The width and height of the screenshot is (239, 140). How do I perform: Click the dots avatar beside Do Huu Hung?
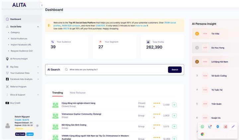coord(205,48)
